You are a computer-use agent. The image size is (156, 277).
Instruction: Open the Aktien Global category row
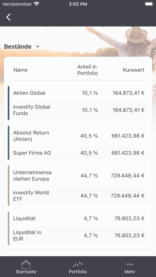(x=78, y=93)
